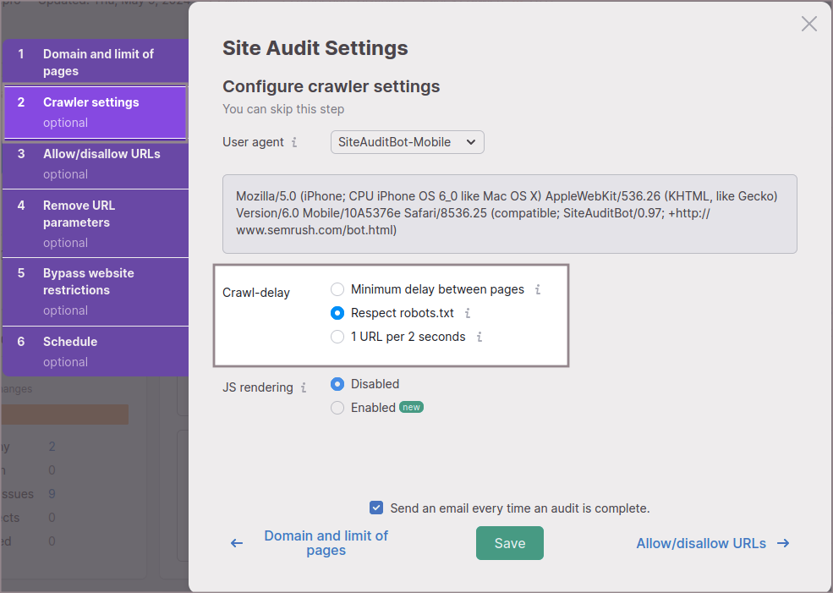
Task: Uncheck the email notification checkbox
Action: [x=376, y=508]
